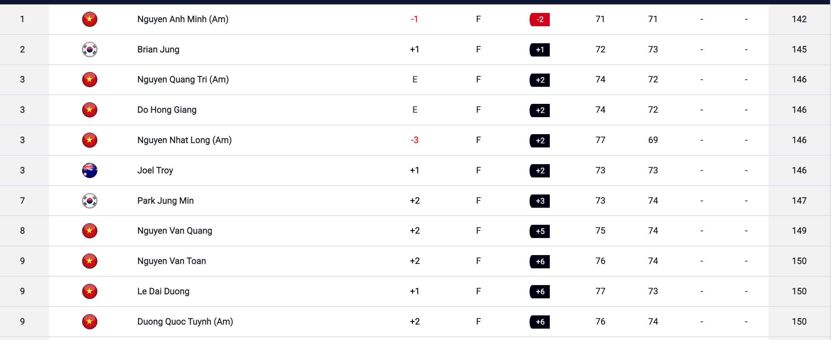The height and width of the screenshot is (340, 831).
Task: Click the South Korea flag beside Brian Jung
Action: click(x=90, y=50)
